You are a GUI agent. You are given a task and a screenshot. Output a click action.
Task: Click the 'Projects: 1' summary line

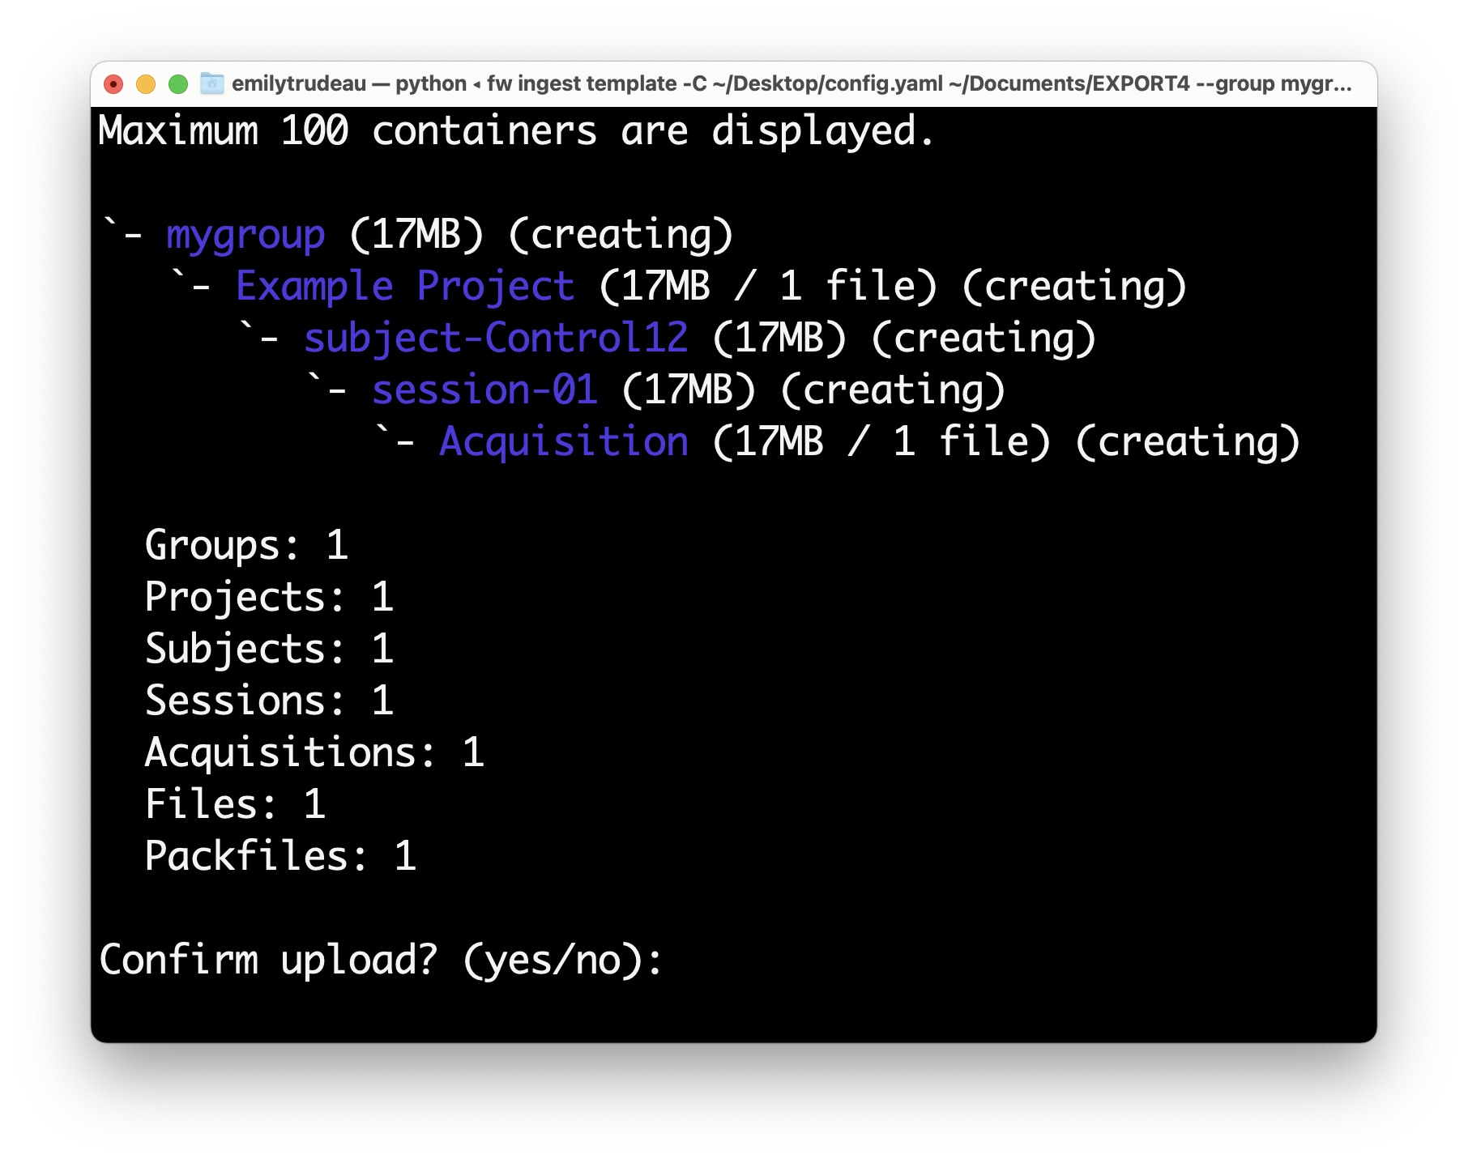coord(269,597)
